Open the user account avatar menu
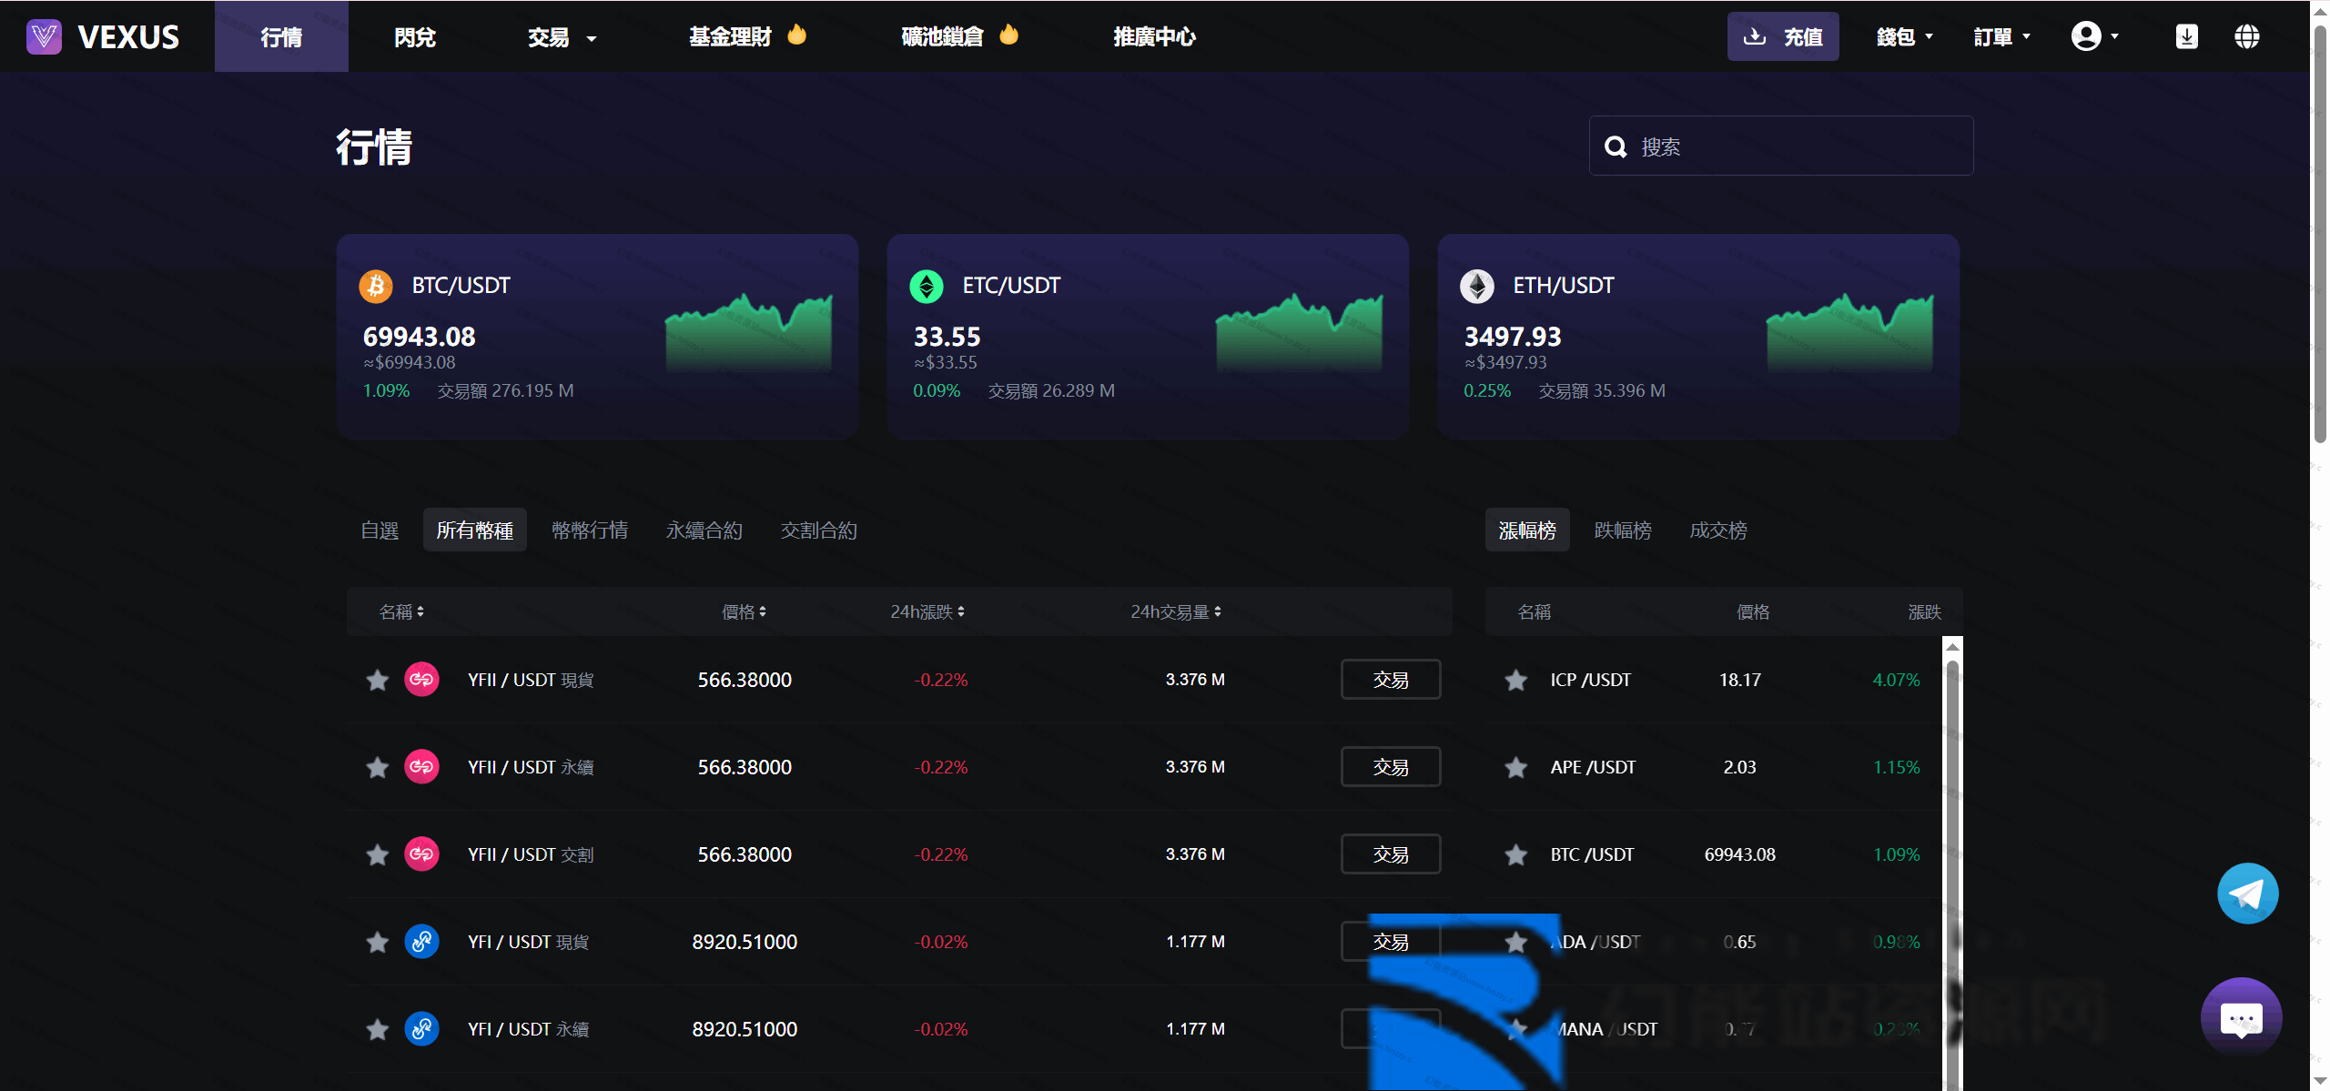2330x1091 pixels. point(2094,36)
